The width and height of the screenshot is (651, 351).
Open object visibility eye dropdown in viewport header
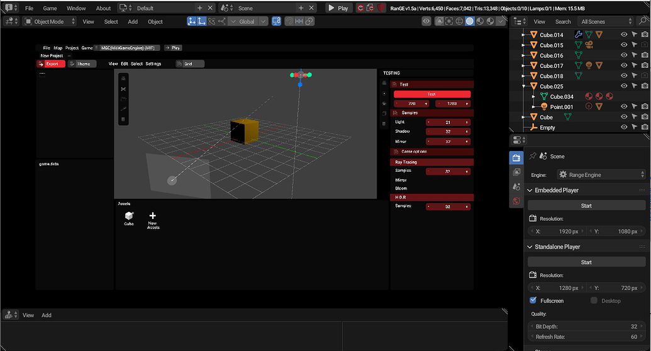pos(426,21)
